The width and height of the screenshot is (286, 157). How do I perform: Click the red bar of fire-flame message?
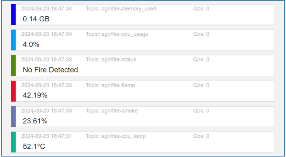(13, 91)
